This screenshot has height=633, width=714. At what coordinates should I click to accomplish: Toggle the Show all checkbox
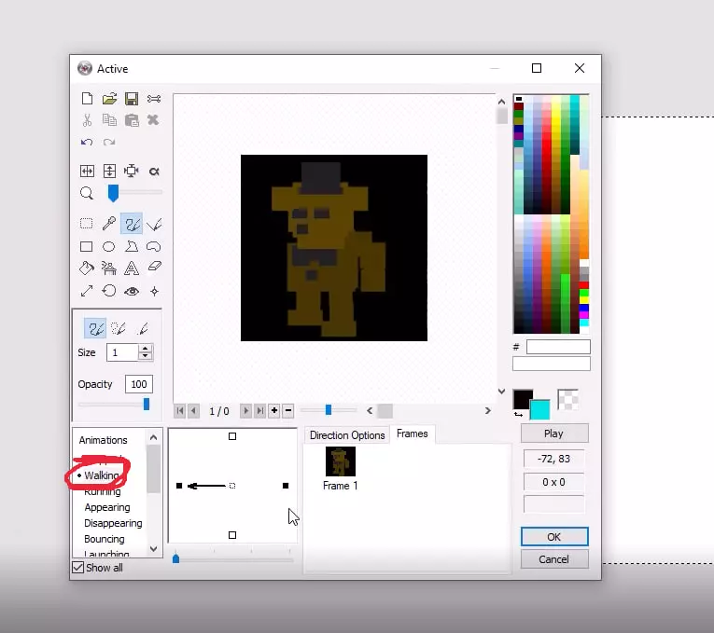78,568
